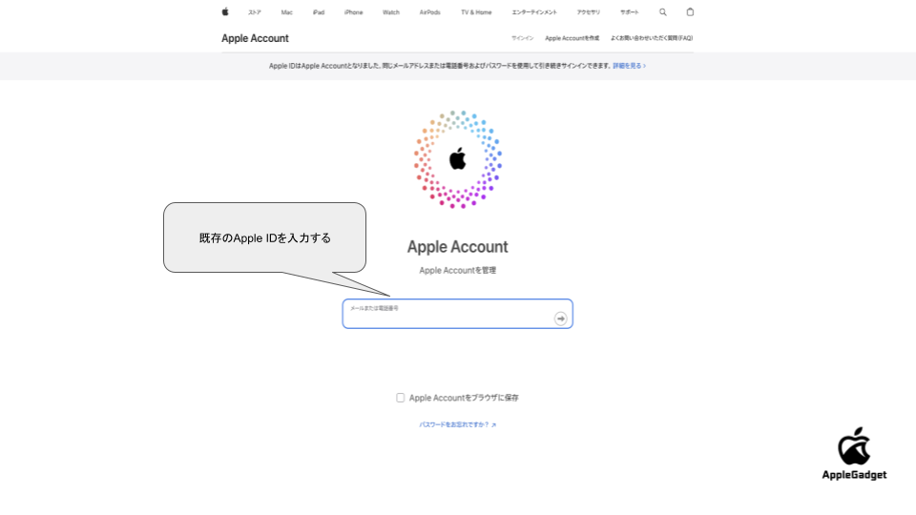Viewport: 916px width, 515px height.
Task: Click the Apple logo in the navigation bar
Action: (x=225, y=11)
